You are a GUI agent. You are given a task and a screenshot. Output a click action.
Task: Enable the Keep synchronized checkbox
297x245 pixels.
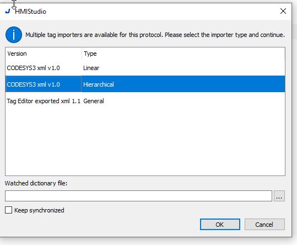(x=8, y=210)
